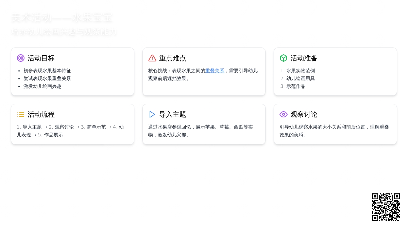Select the numbered item 水果实物范例
This screenshot has height=229, width=408.
tap(301, 71)
